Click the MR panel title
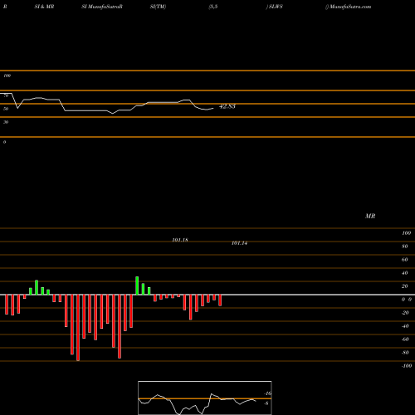415x415 pixels. (370, 216)
